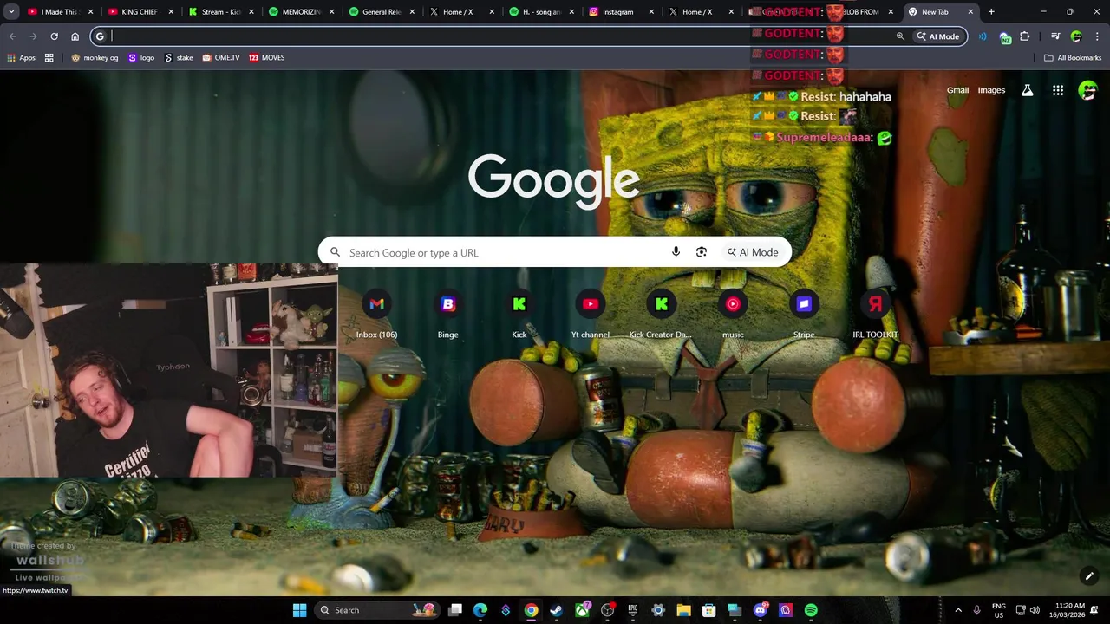Open the Images link

[x=991, y=90]
